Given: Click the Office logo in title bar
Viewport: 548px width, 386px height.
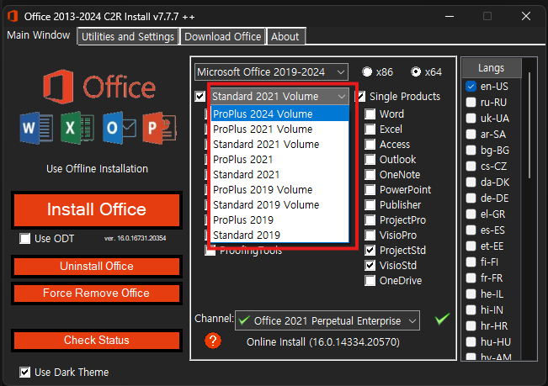Looking at the screenshot, I should pyautogui.click(x=13, y=16).
